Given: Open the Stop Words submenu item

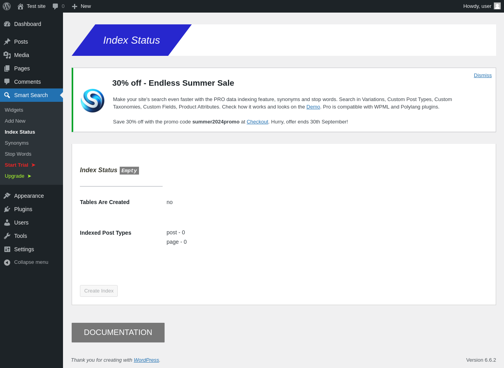Looking at the screenshot, I should coord(18,154).
